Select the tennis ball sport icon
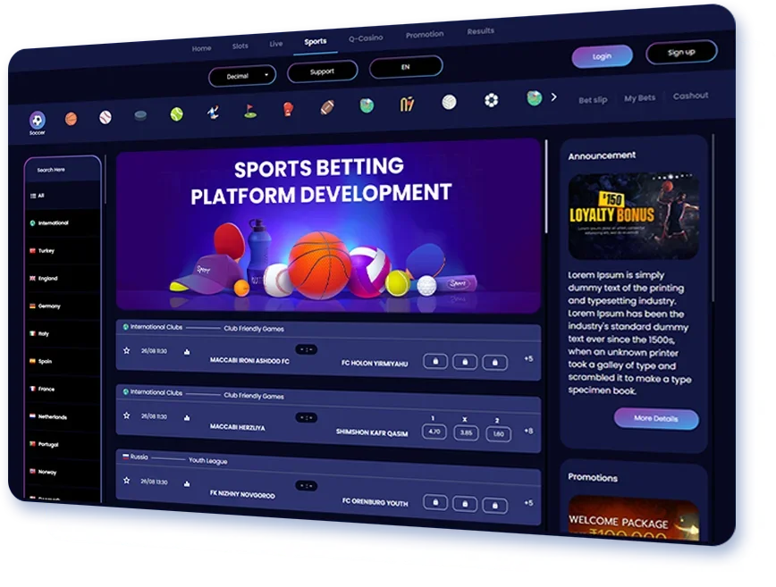Screen dimensions: 776x587 tap(177, 114)
